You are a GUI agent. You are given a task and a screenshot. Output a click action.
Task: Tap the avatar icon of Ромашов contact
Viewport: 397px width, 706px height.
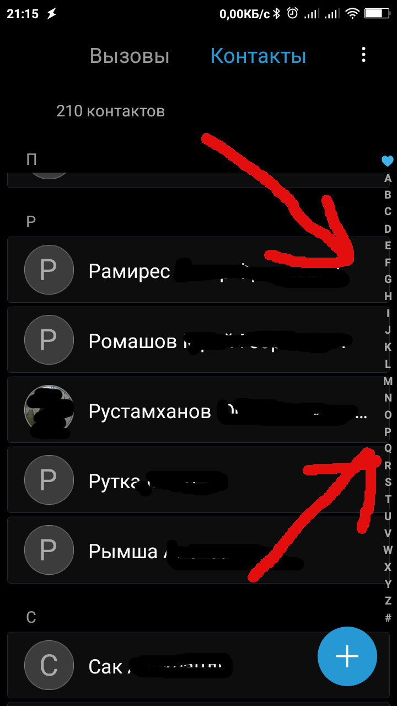49,340
